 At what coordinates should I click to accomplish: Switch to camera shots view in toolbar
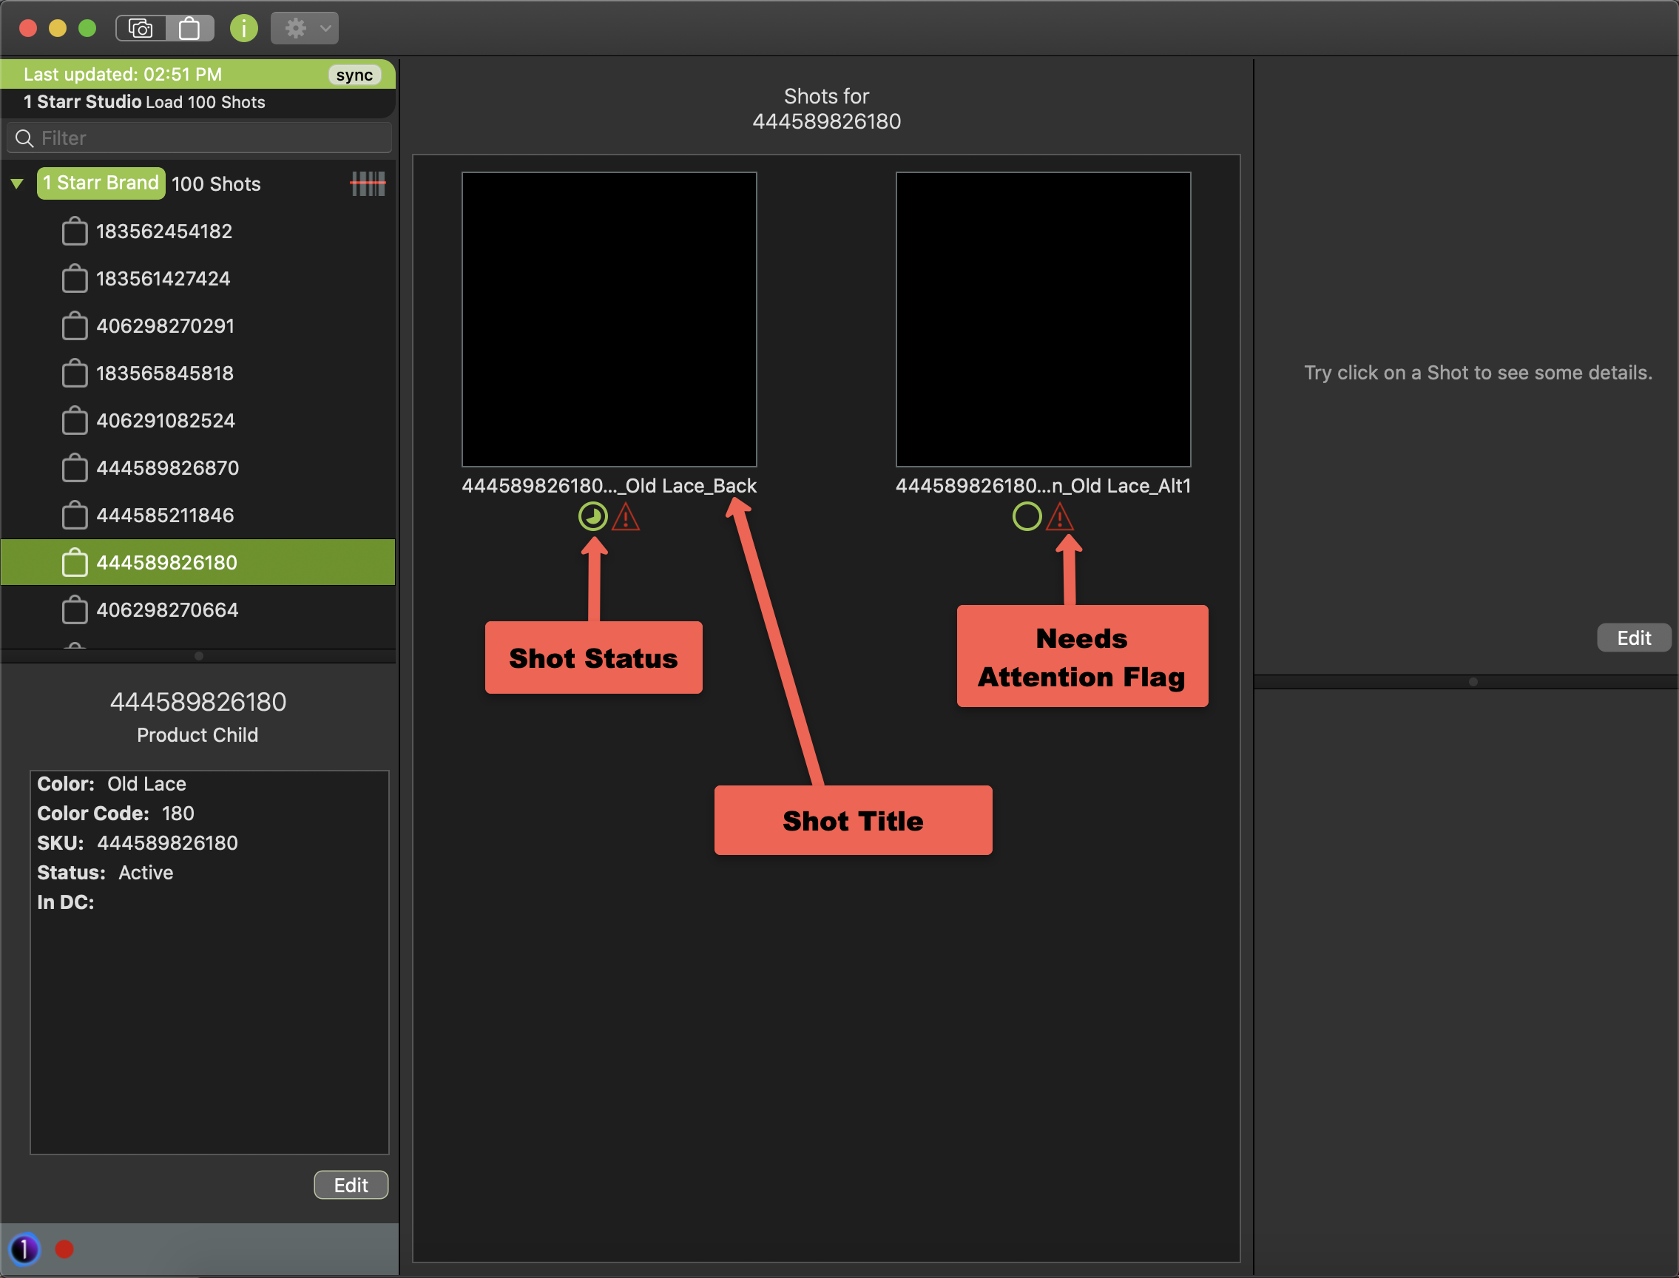point(141,29)
